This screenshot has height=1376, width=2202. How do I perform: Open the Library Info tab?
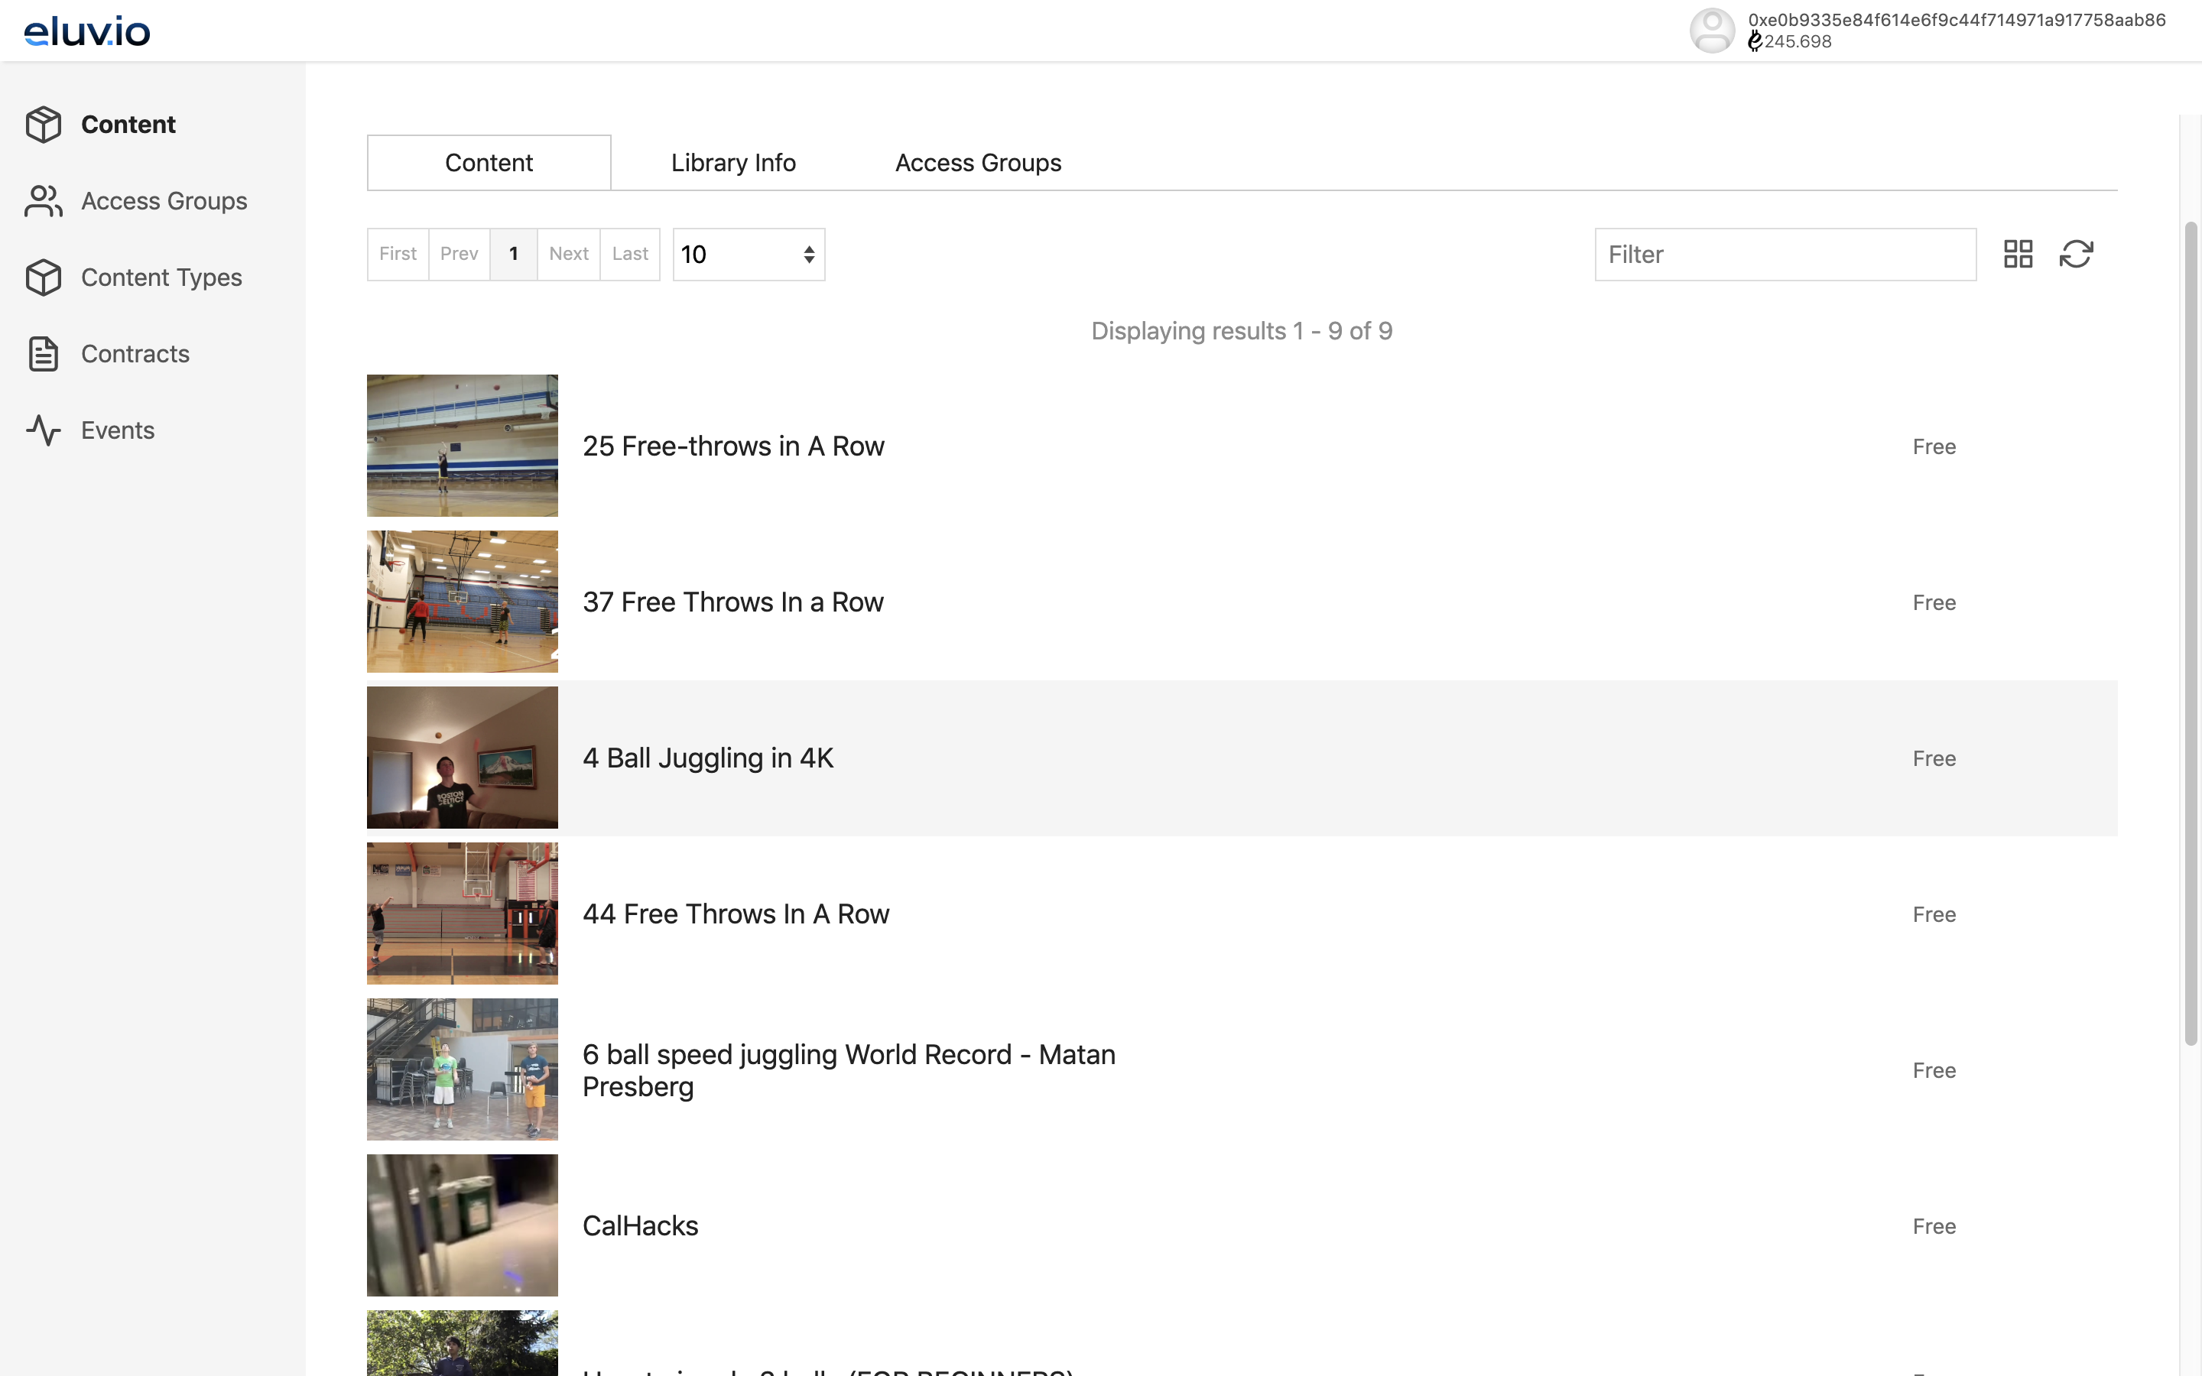[x=732, y=163]
